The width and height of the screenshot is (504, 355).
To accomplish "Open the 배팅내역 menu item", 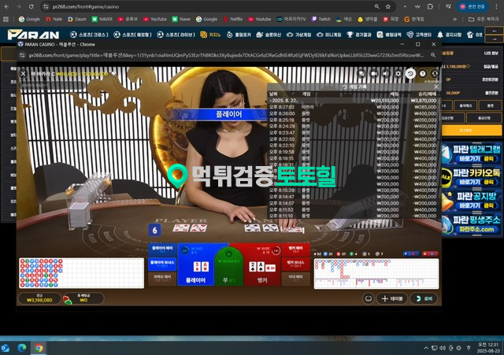I will coord(388,35).
